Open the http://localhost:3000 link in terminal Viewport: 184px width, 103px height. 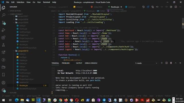coord(86,71)
